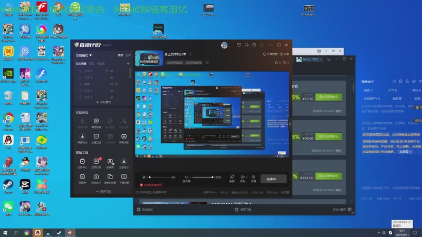Open the settings gear in control bar
Viewport: 422px width, 237px height.
(x=253, y=177)
